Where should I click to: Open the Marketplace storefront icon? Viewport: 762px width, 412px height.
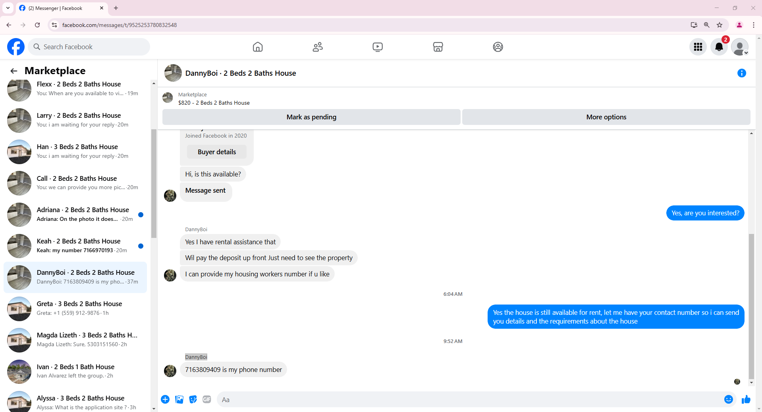438,47
